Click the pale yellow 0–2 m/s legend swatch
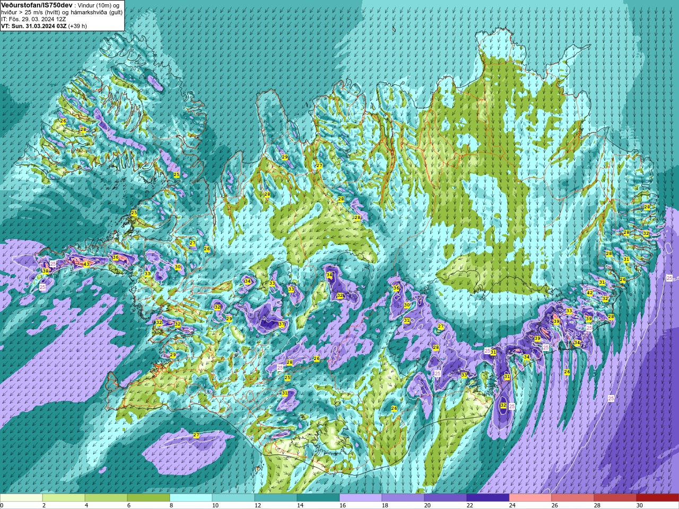 (x=21, y=498)
